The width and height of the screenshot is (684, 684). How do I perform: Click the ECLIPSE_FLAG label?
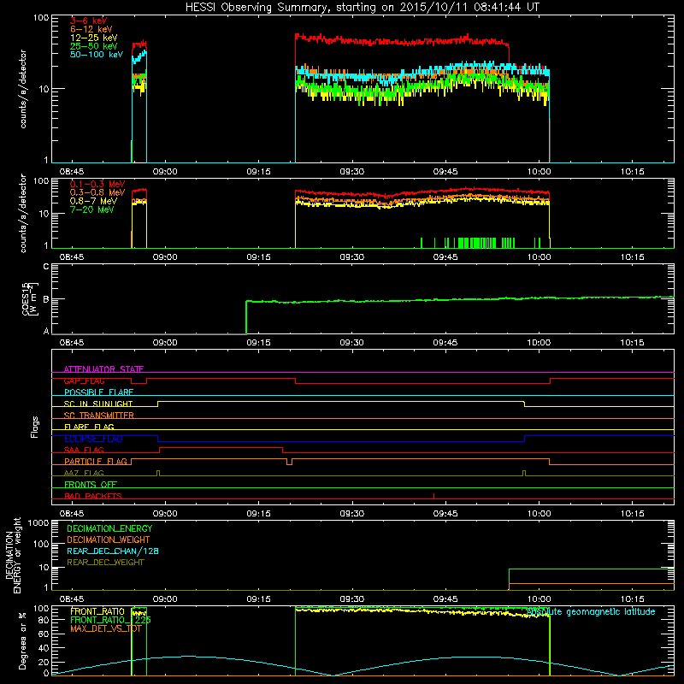[x=93, y=439]
